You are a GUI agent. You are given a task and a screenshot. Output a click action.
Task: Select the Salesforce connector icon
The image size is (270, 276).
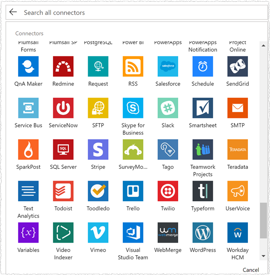[168, 66]
